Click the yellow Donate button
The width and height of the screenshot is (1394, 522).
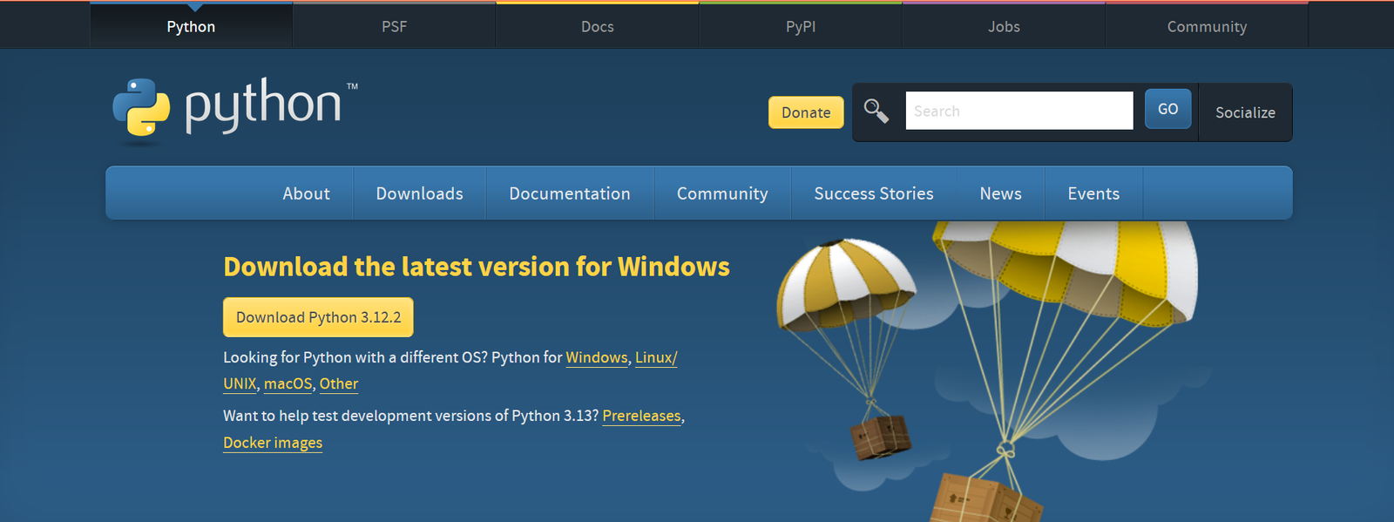tap(806, 112)
